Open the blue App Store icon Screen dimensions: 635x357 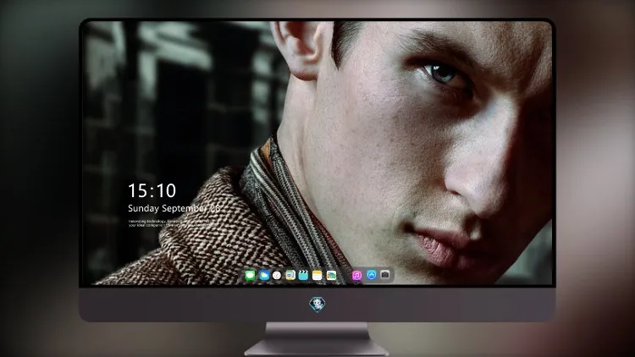pos(372,275)
